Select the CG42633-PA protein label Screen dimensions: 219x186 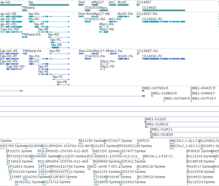point(95,56)
